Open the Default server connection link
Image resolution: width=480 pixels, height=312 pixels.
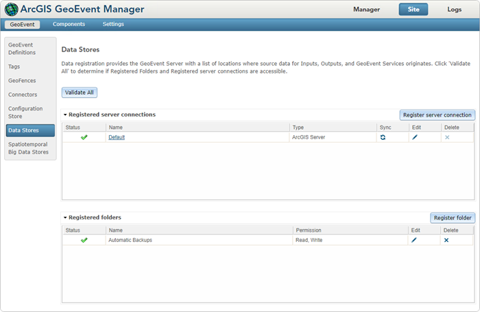(x=117, y=137)
